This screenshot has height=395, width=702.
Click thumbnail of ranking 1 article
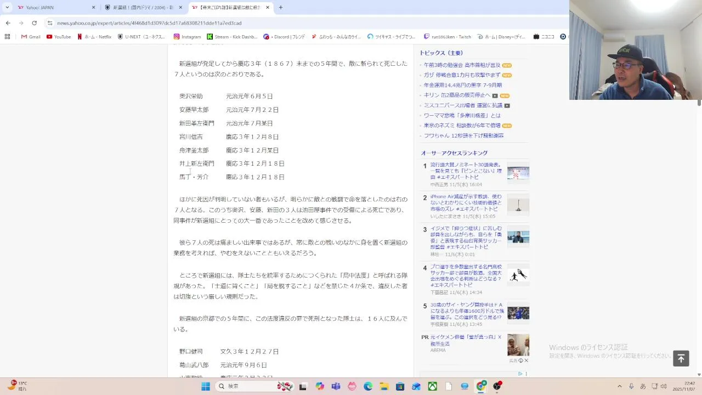tap(518, 172)
